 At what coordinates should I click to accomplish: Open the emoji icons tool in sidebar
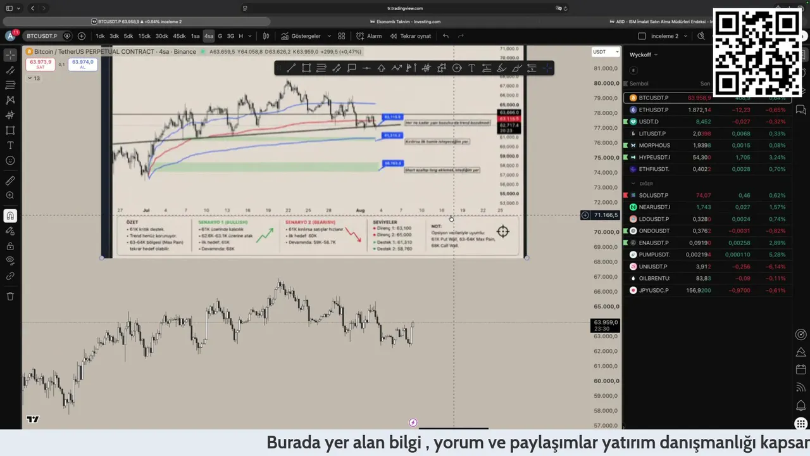point(10,161)
